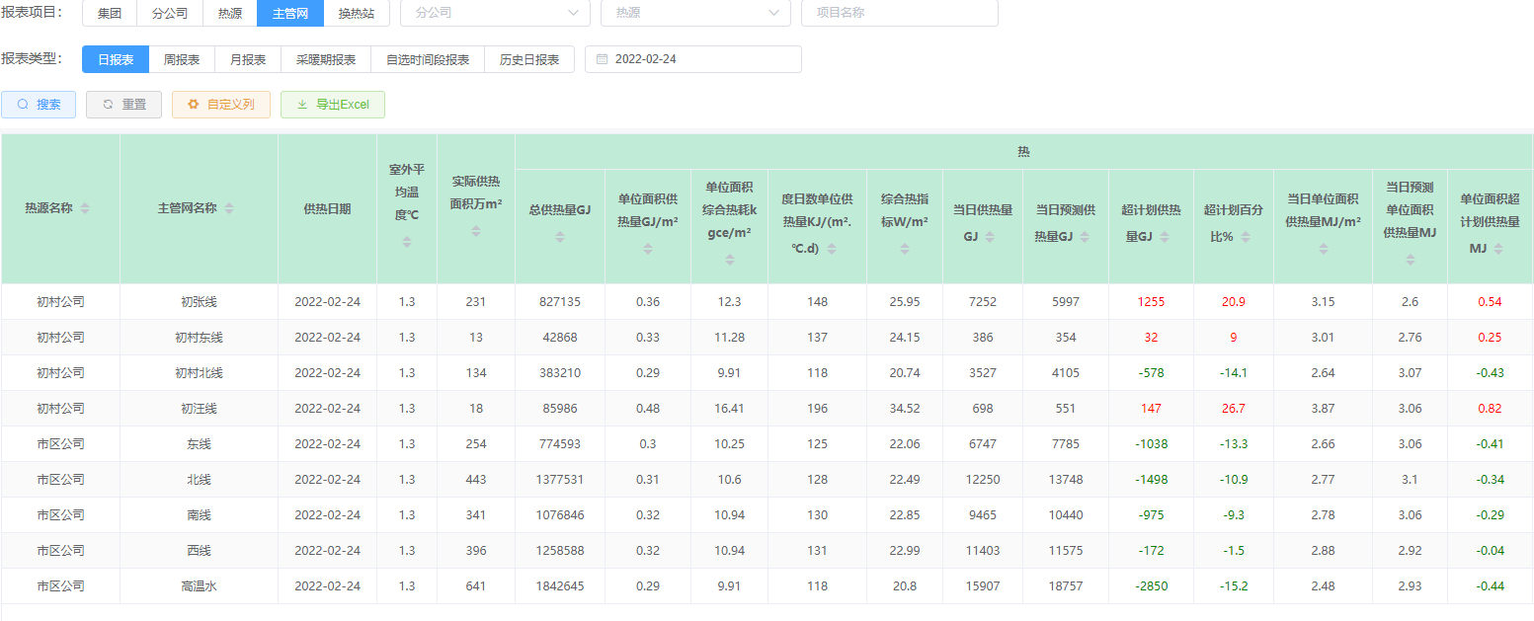Select 主管网 report item tab
This screenshot has height=621, width=1534.
[x=290, y=13]
